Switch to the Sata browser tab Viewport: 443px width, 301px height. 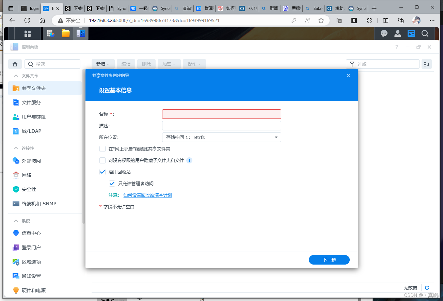click(314, 8)
